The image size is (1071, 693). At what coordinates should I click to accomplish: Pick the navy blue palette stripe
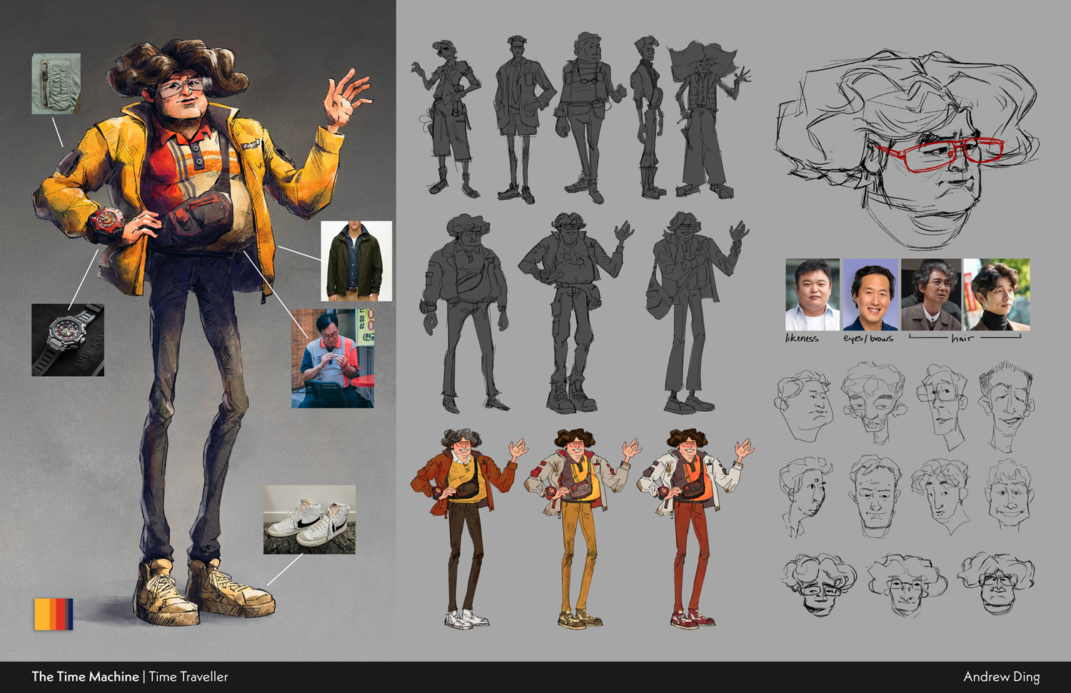70,614
